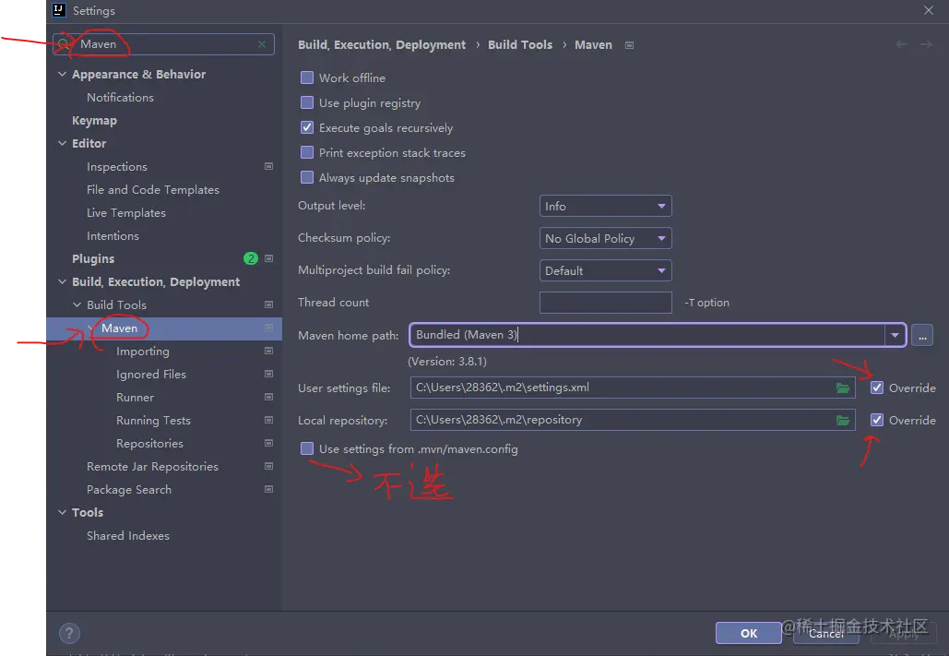Click the project-level icon beside Package Search

268,489
